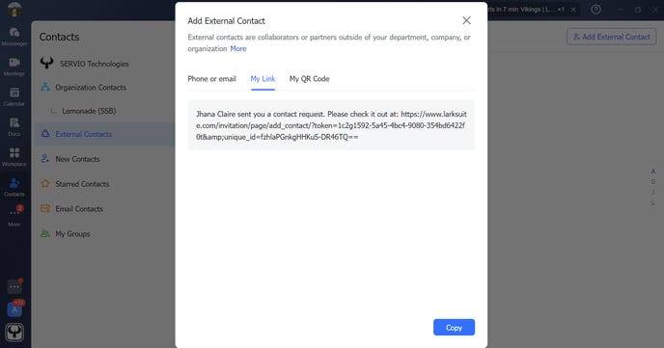Open Messenger from the sidebar

pyautogui.click(x=14, y=37)
